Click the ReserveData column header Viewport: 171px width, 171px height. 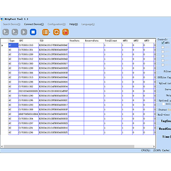[x=94, y=41]
